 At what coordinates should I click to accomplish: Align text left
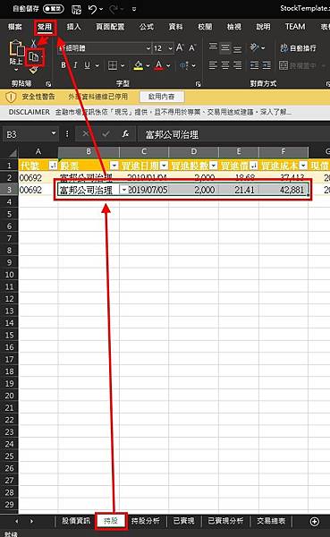[x=213, y=65]
